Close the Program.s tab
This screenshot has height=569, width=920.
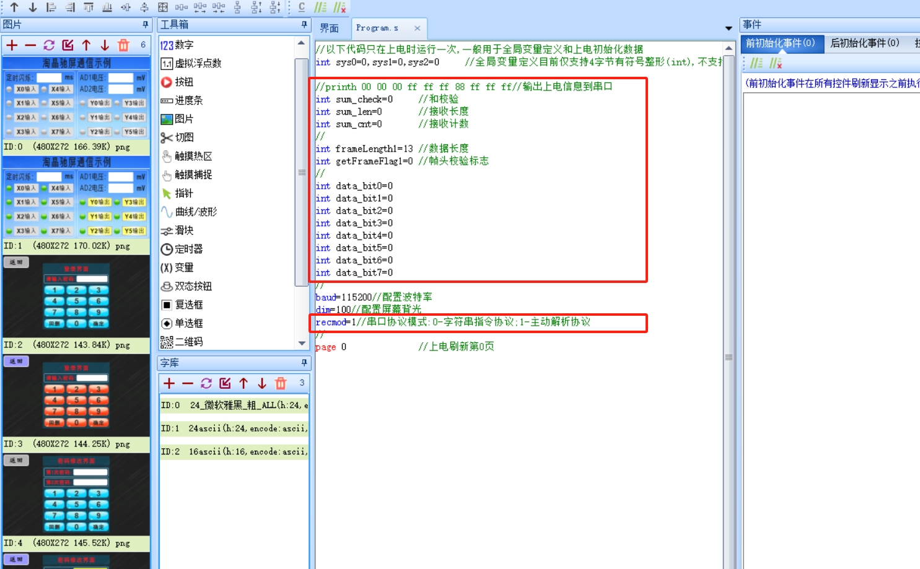tap(418, 28)
